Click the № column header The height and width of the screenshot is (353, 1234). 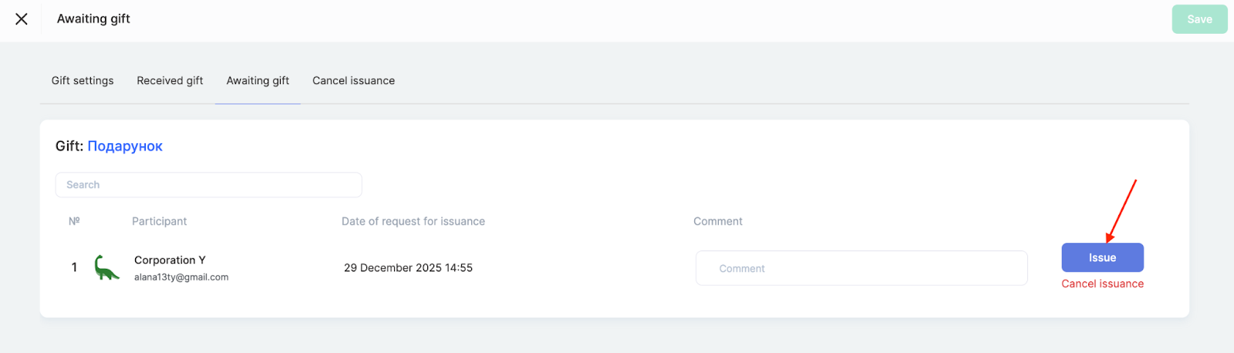74,221
